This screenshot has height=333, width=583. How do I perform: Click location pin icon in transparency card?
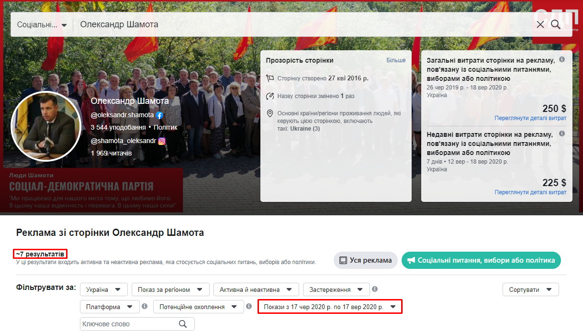click(x=270, y=113)
